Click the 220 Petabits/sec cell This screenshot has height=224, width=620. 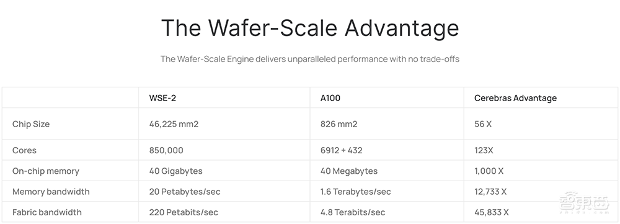(184, 212)
